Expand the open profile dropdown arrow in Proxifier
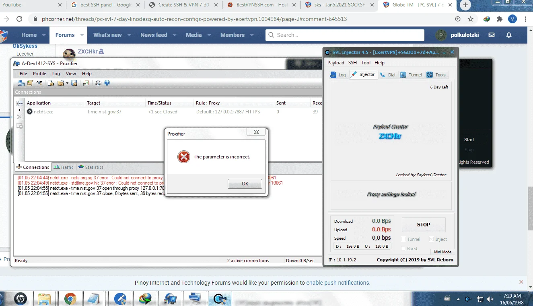 [x=67, y=83]
